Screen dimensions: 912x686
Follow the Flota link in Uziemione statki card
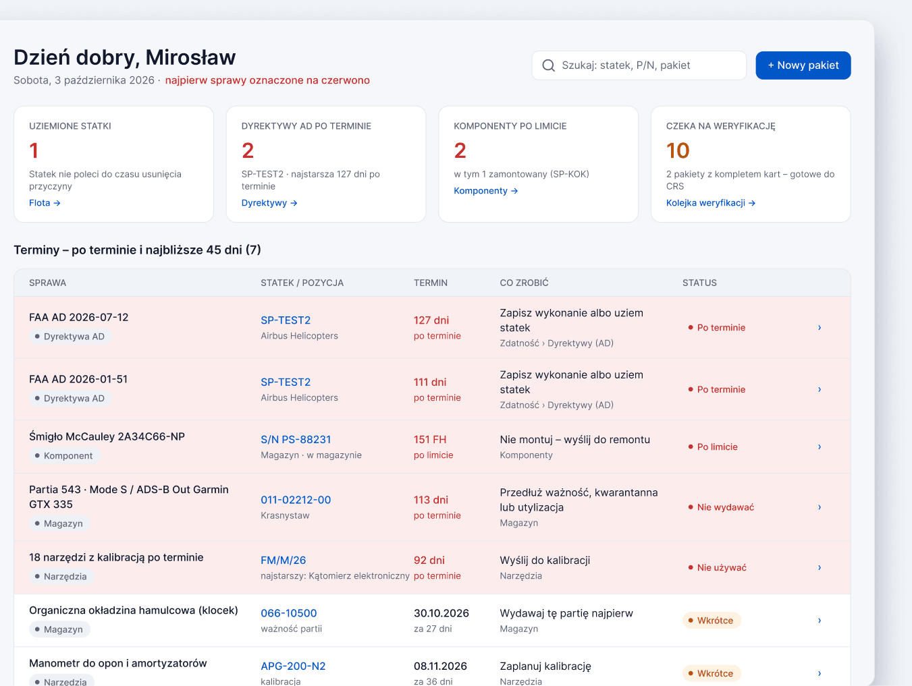pos(45,203)
